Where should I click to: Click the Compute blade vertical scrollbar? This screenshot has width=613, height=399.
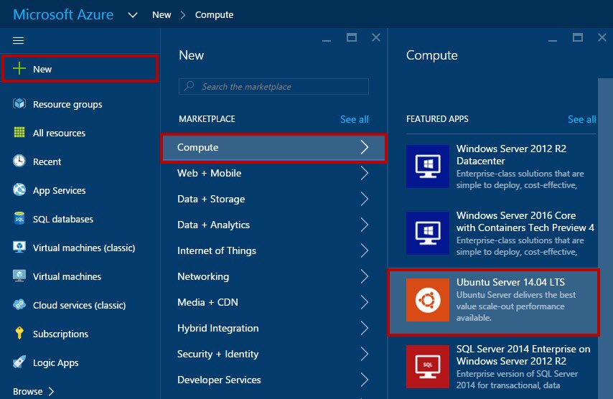pos(605,238)
